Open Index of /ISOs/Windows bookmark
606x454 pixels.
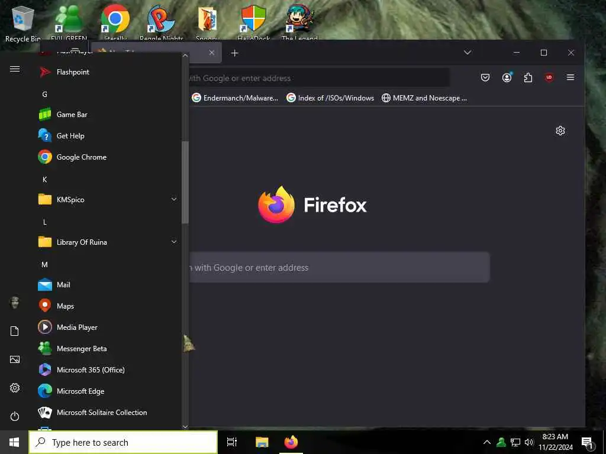tap(330, 98)
